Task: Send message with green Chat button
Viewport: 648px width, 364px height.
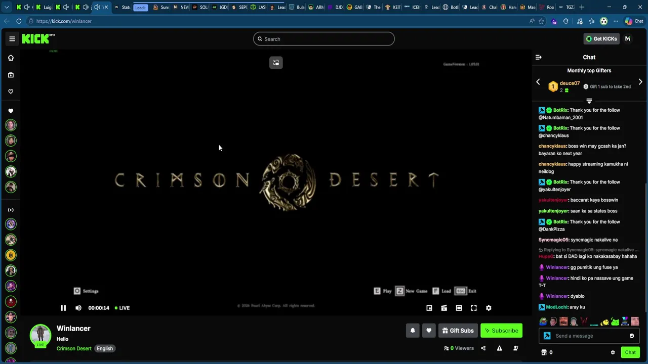Action: tap(630, 352)
